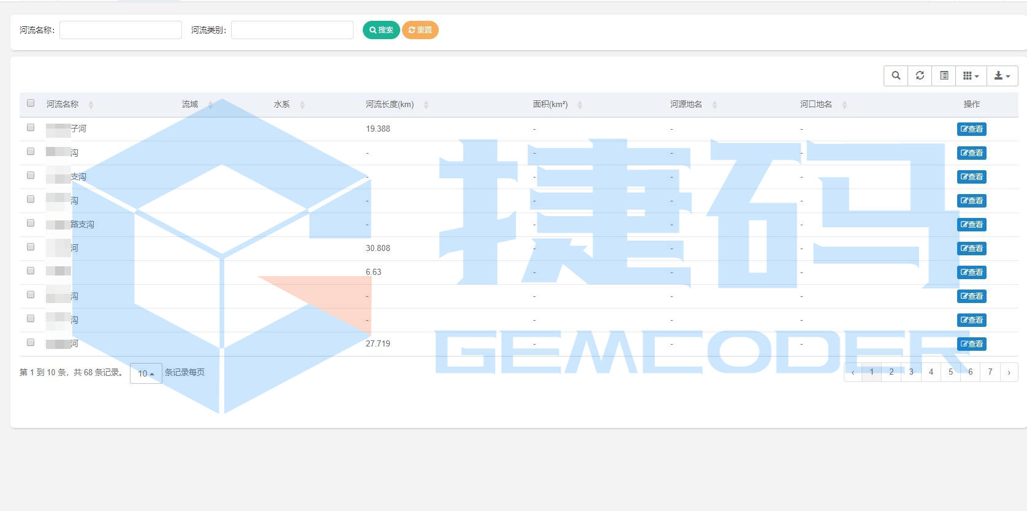Image resolution: width=1027 pixels, height=513 pixels.
Task: Click the orange 重置 button
Action: 420,30
